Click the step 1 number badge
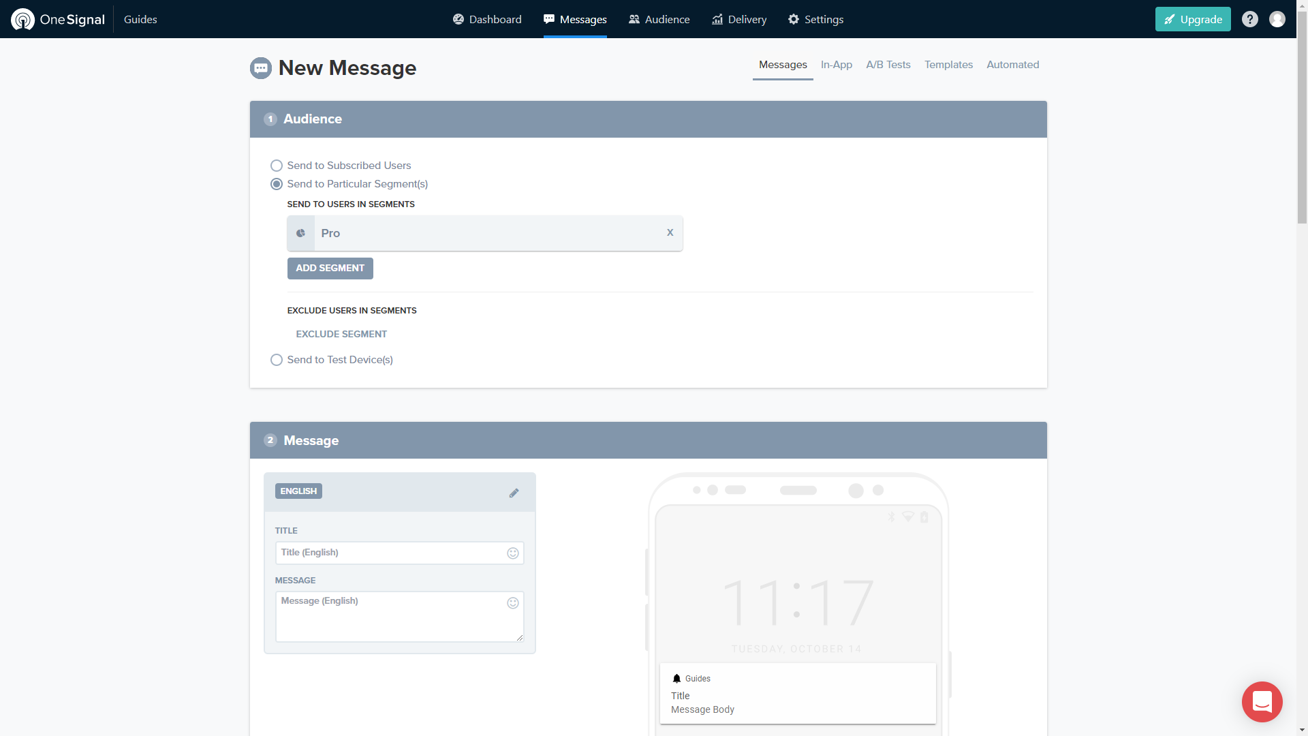The image size is (1308, 736). click(270, 119)
